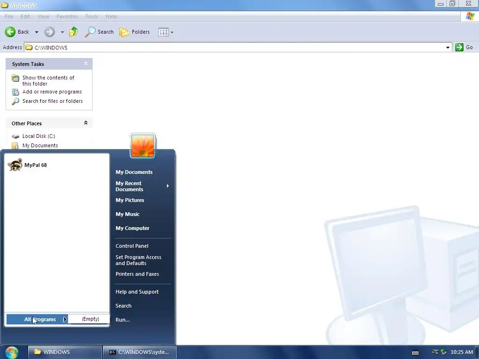
Task: Open the View menu
Action: 43,16
